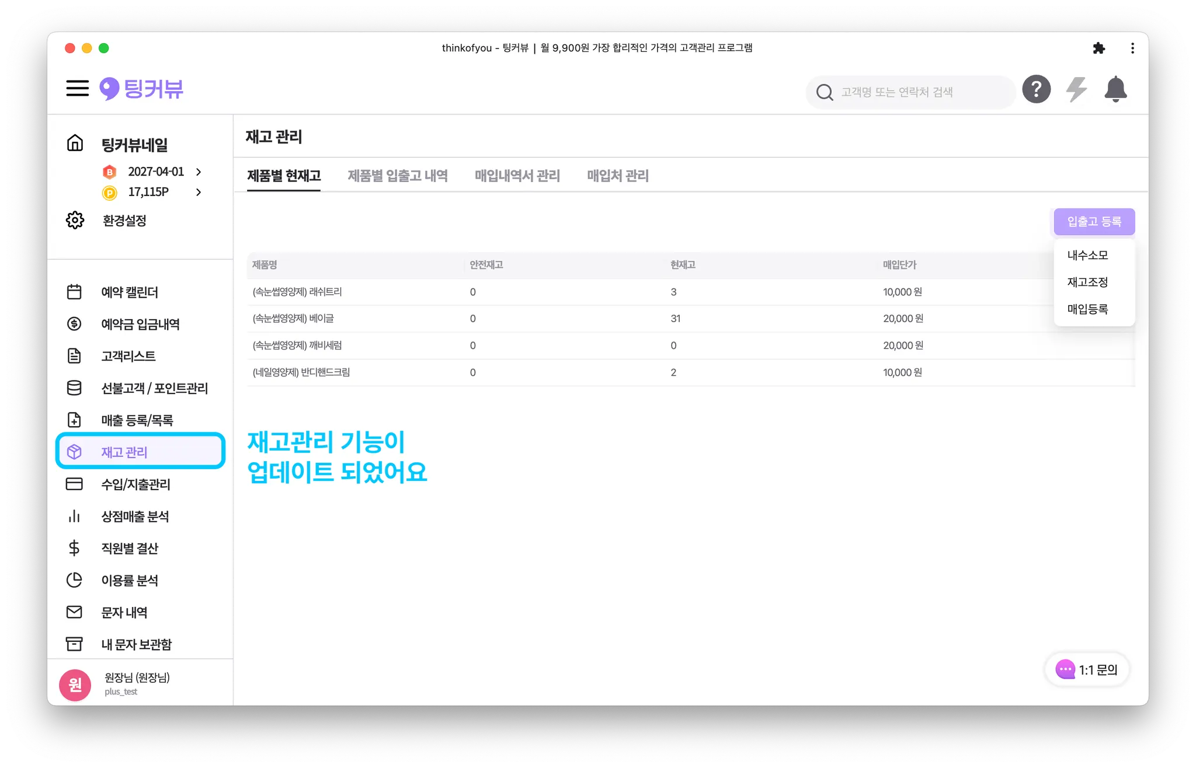The height and width of the screenshot is (768, 1196).
Task: Click the browser extensions puzzle icon
Action: pos(1098,48)
